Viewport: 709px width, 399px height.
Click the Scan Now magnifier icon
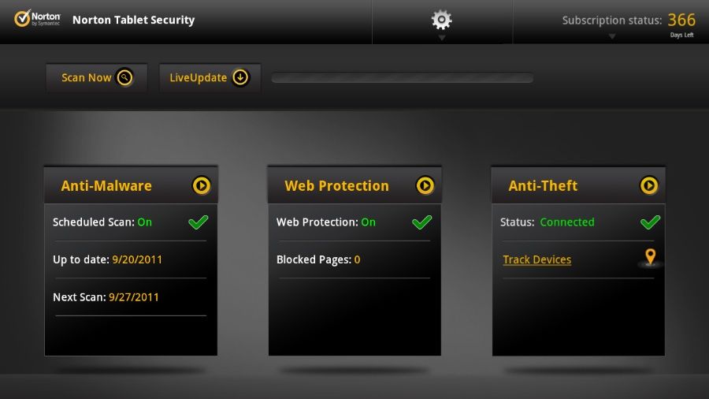click(124, 77)
